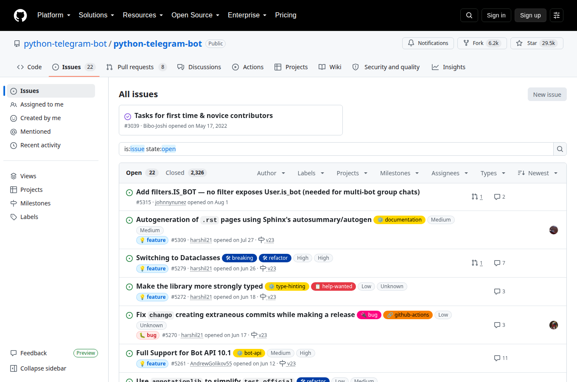
Task: Open the 3 comments on Make the library more strongly typed
Action: tap(500, 291)
